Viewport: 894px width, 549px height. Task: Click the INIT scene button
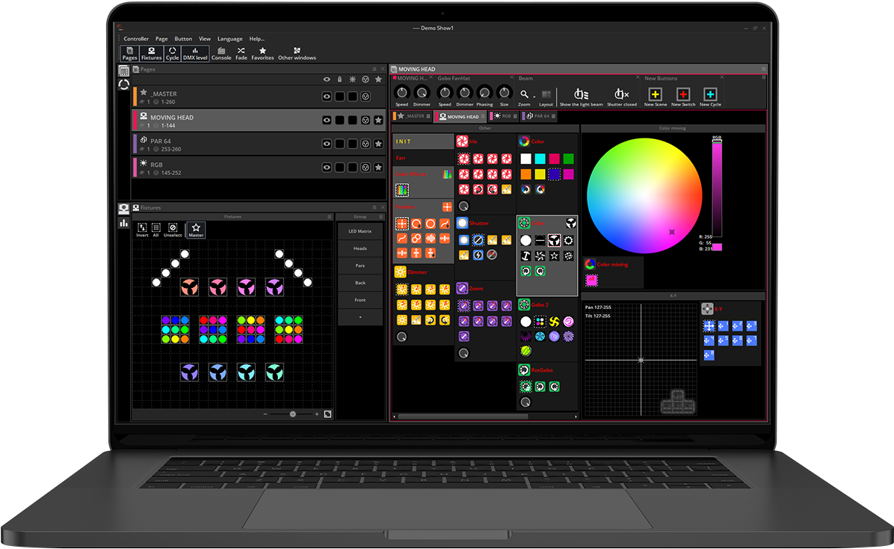click(423, 141)
